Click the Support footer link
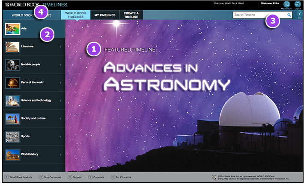Viewport: 304px width, 187px height. pyautogui.click(x=77, y=177)
